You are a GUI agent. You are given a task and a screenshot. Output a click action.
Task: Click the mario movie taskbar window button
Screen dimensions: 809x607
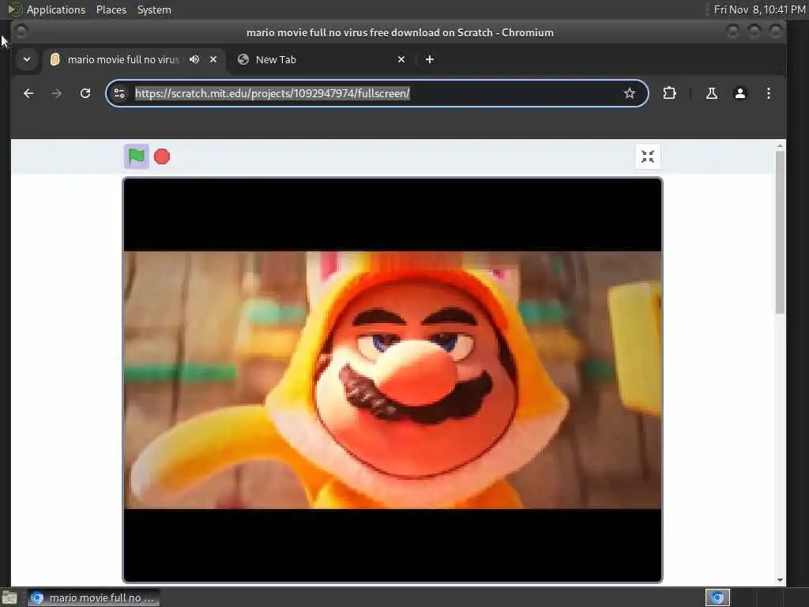pos(93,598)
